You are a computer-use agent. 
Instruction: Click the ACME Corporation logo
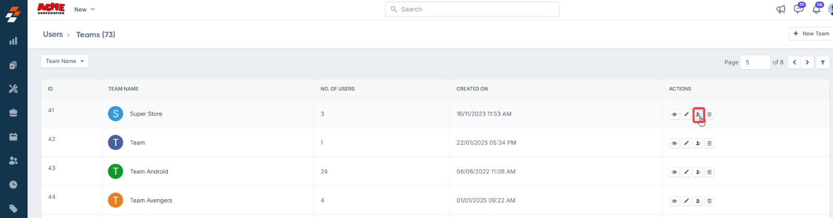coord(51,9)
